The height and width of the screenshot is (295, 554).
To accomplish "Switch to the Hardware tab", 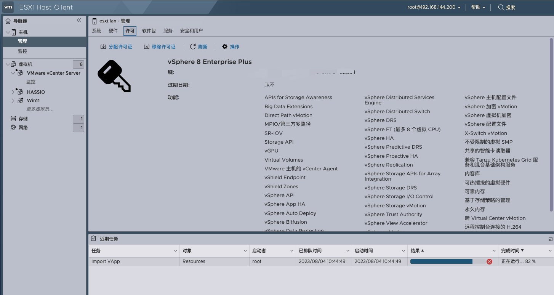I will pos(113,31).
